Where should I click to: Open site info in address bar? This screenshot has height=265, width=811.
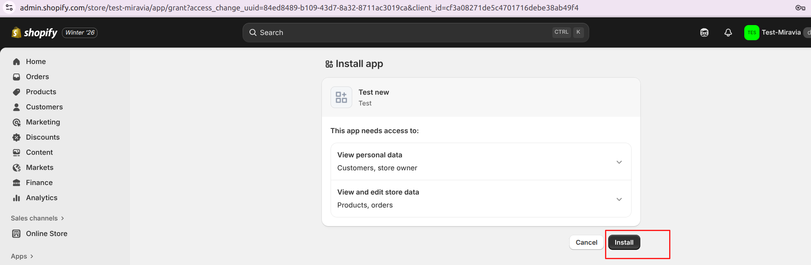click(x=9, y=8)
